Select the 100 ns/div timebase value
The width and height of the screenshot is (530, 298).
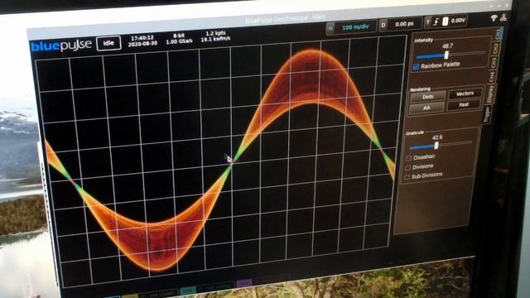[355, 27]
